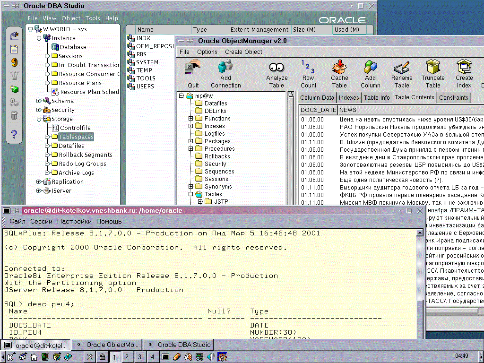
Task: Expand the Functions folder in ObjectManager tree
Action: coord(191,119)
